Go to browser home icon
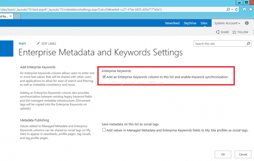The width and height of the screenshot is (254, 161). pos(244,9)
